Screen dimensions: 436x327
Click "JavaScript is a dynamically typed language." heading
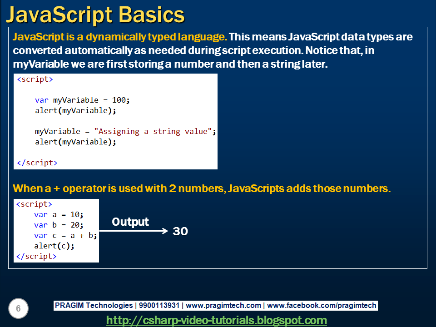coord(120,37)
